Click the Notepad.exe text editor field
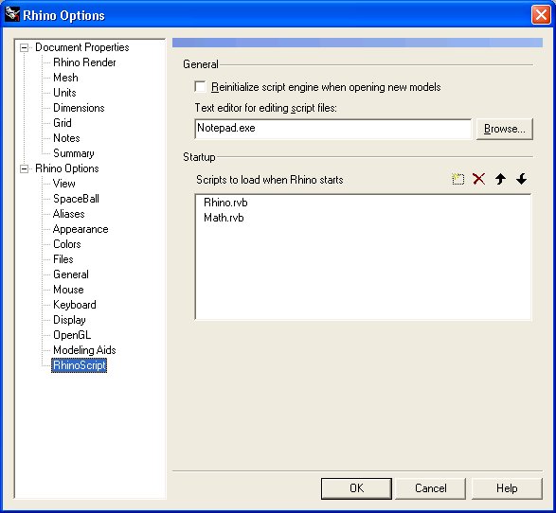This screenshot has height=513, width=556. (x=333, y=129)
